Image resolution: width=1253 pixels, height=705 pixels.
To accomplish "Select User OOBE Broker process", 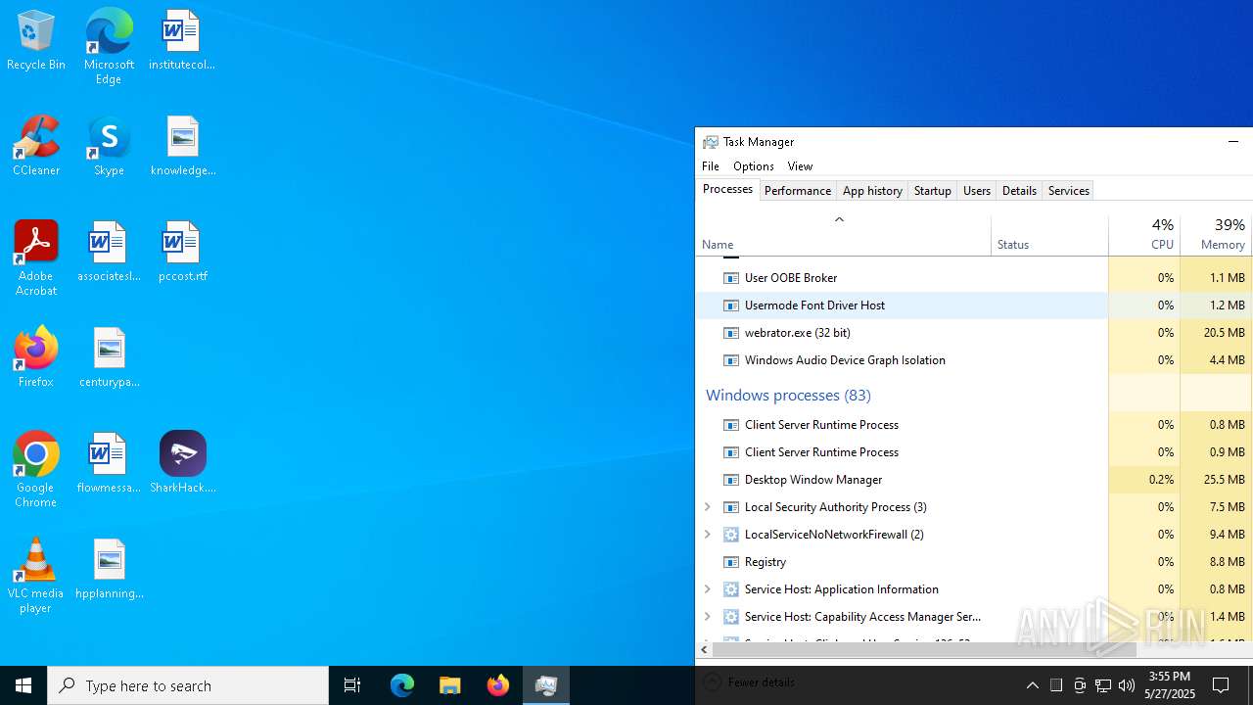I will pyautogui.click(x=974, y=278).
